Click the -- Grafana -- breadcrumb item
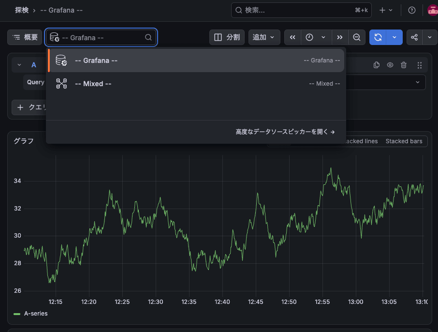Image resolution: width=438 pixels, height=332 pixels. [x=61, y=10]
